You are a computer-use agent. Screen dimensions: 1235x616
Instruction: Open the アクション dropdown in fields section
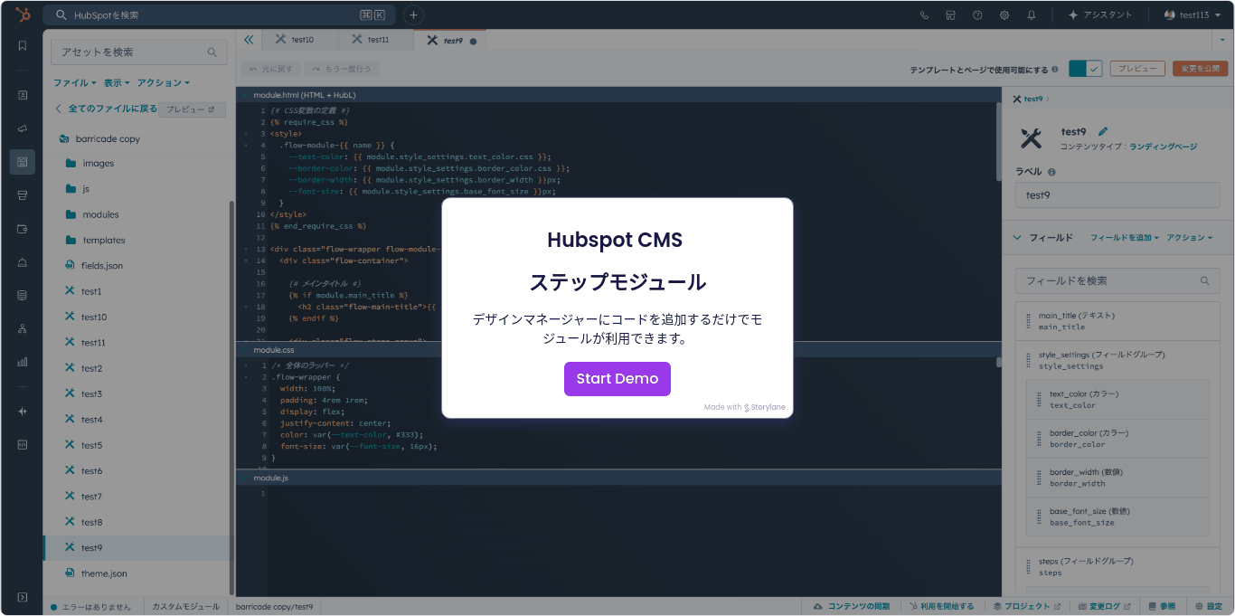click(1190, 238)
